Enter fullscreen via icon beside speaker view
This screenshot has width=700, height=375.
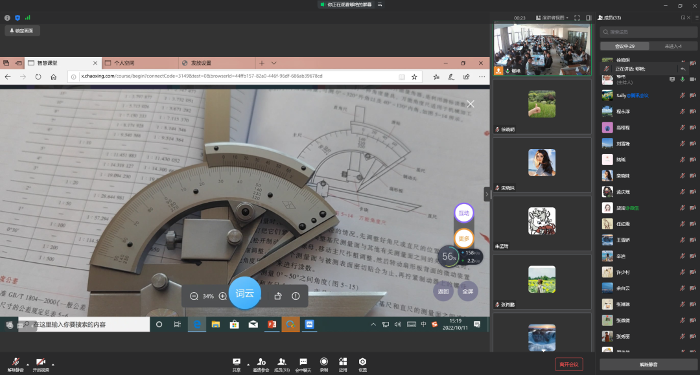pos(577,18)
